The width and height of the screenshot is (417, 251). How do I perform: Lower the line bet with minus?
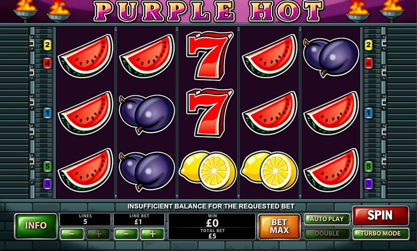126,234
